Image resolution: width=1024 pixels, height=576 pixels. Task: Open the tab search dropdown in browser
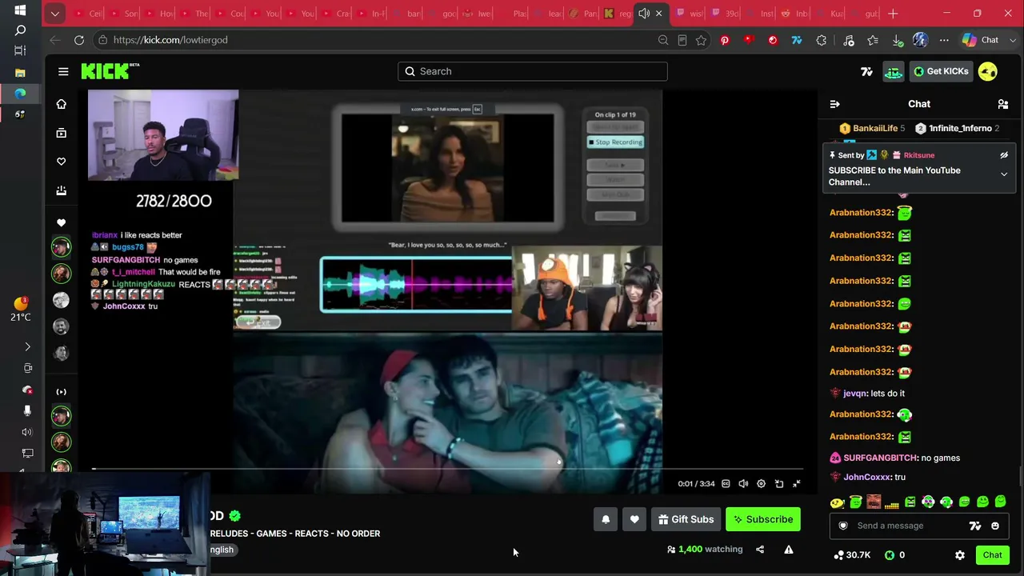(54, 14)
